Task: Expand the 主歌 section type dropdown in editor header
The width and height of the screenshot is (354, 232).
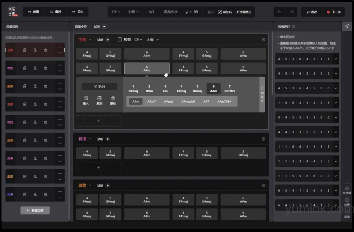Action: pos(90,40)
